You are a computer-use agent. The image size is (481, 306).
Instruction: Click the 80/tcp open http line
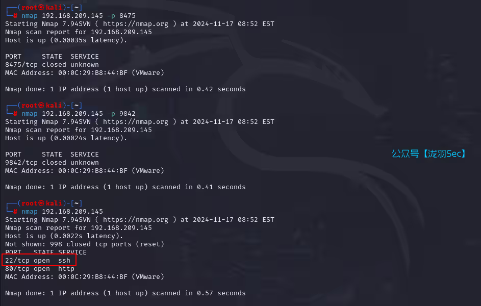(x=40, y=269)
